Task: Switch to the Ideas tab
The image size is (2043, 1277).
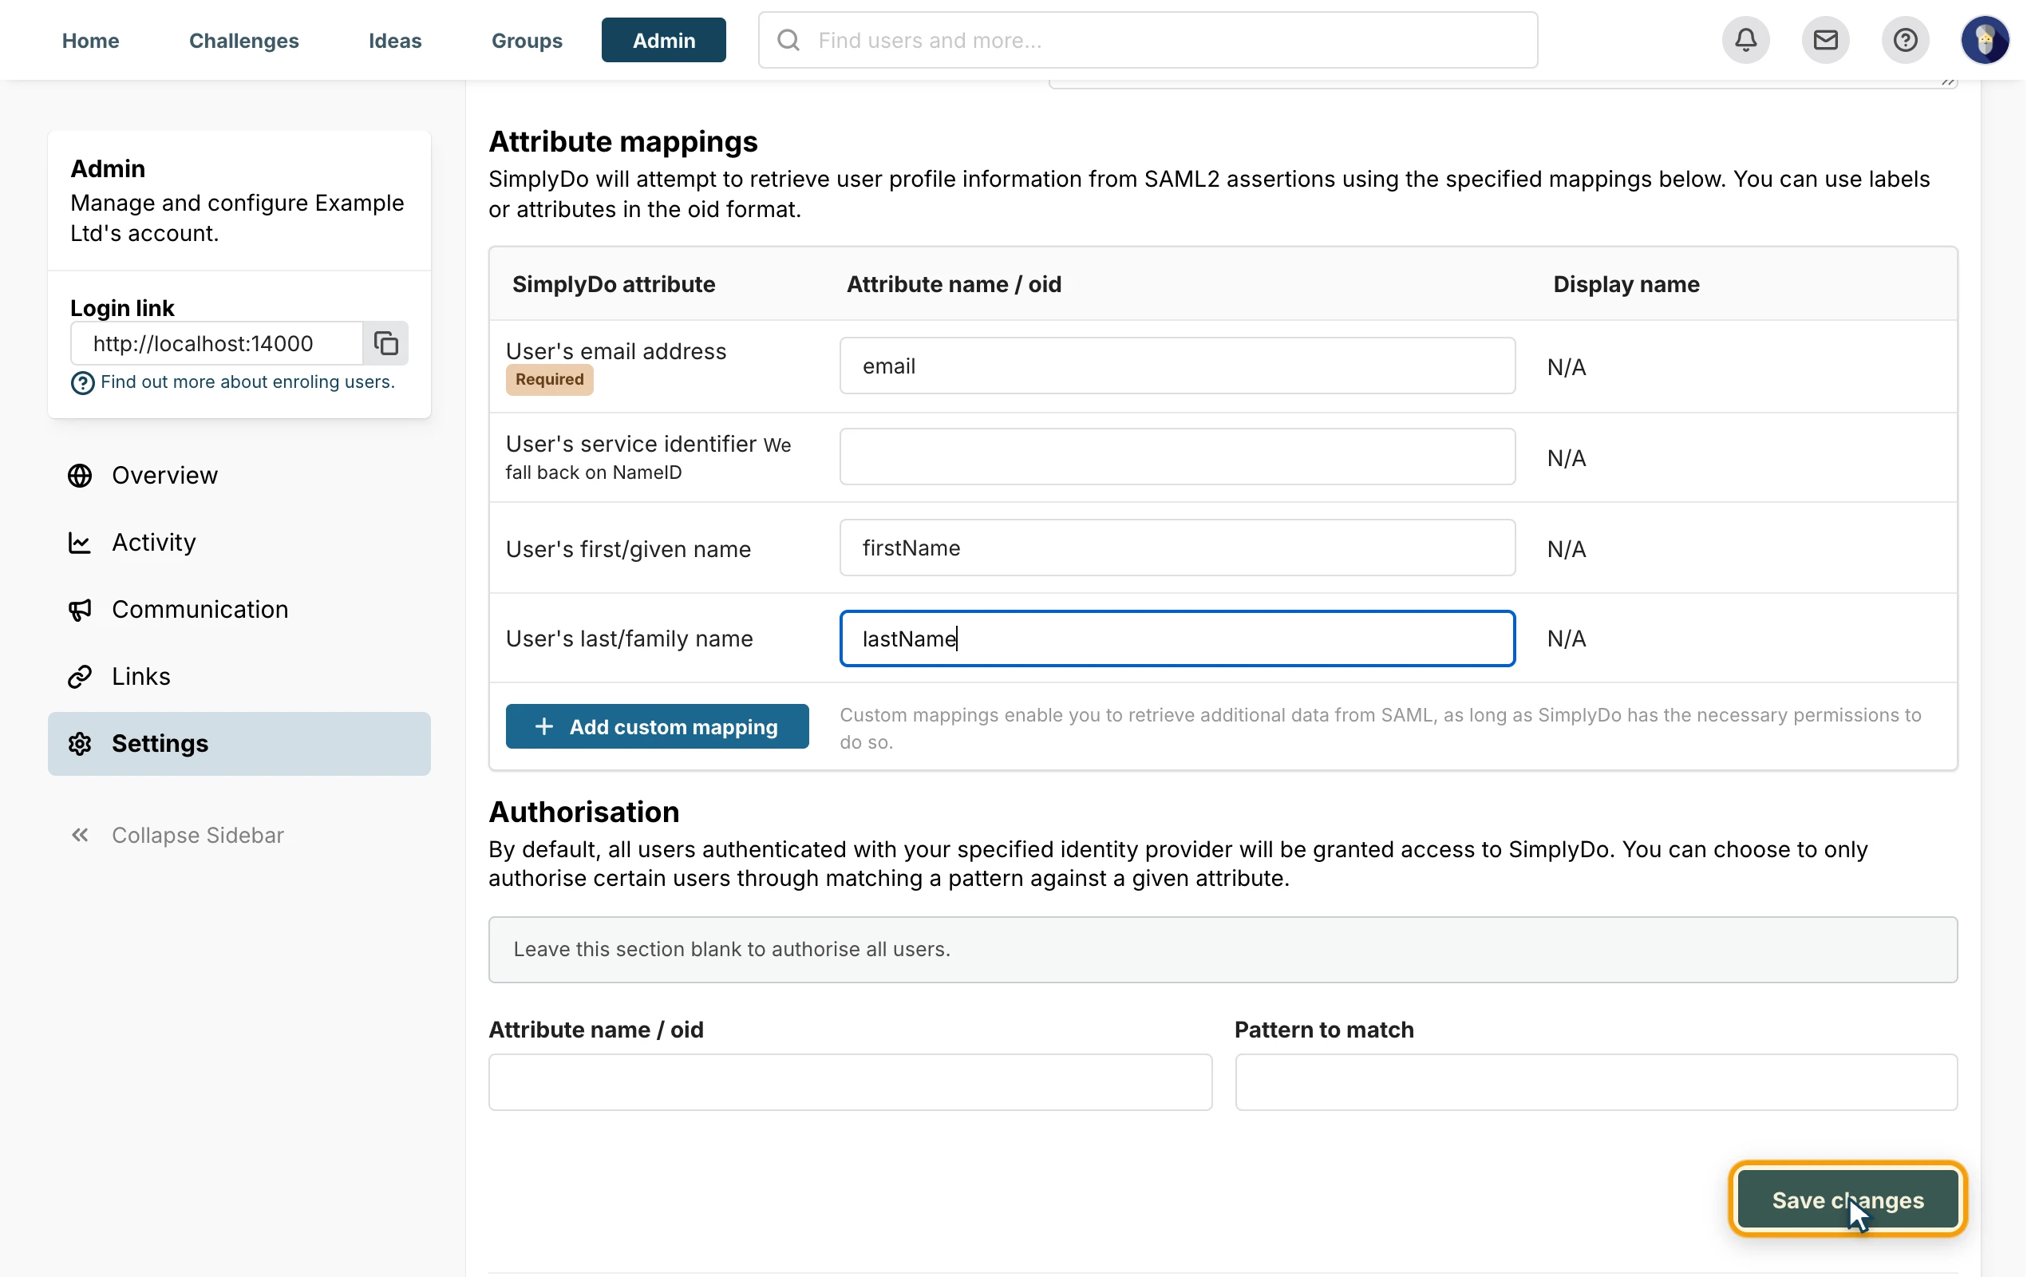Action: [394, 40]
